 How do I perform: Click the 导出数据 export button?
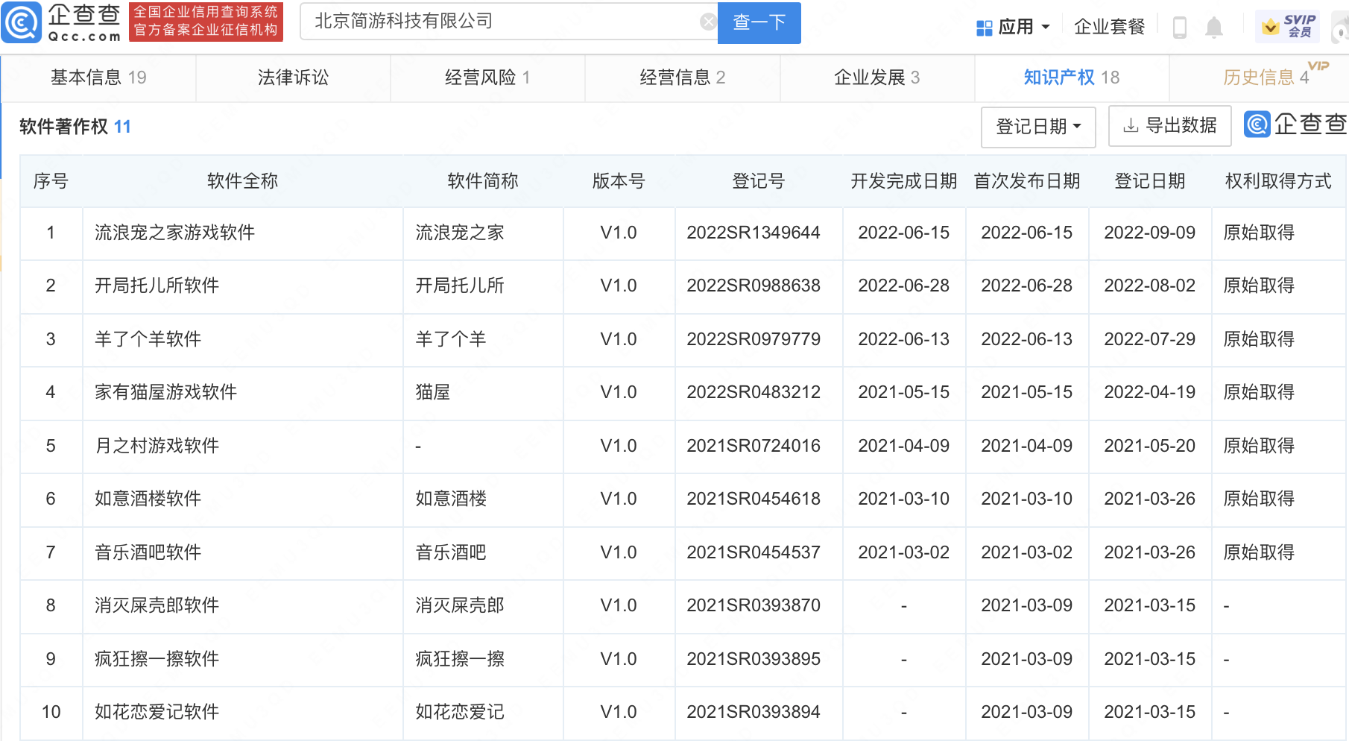point(1169,126)
